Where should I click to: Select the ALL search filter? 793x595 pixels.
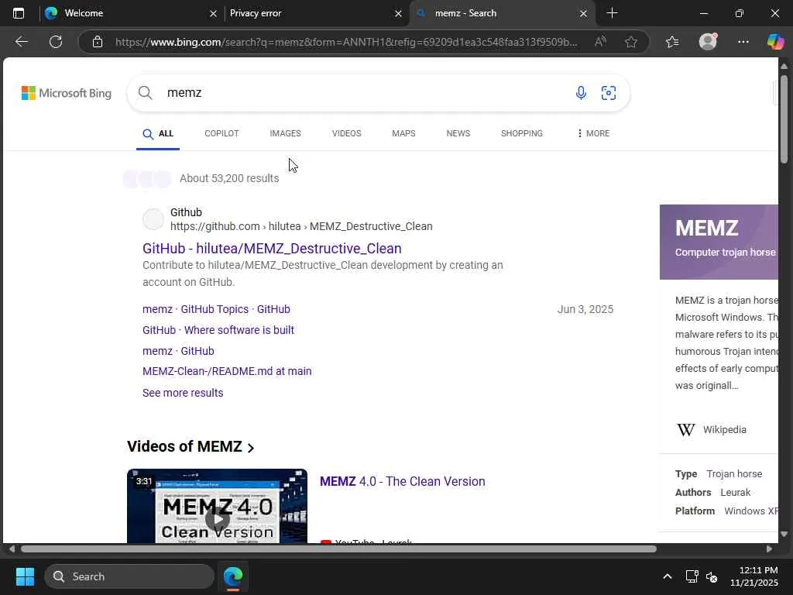pos(158,133)
